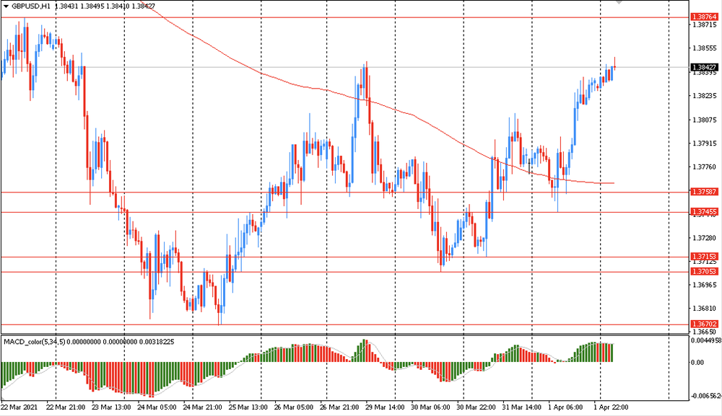
Task: Click the 1.38555 price scale value
Action: pyautogui.click(x=705, y=48)
